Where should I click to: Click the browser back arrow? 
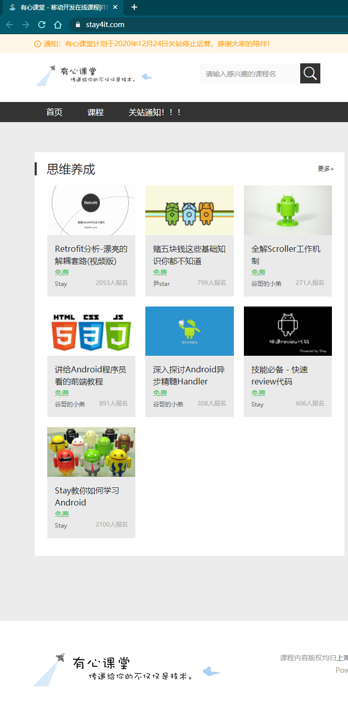pos(10,25)
